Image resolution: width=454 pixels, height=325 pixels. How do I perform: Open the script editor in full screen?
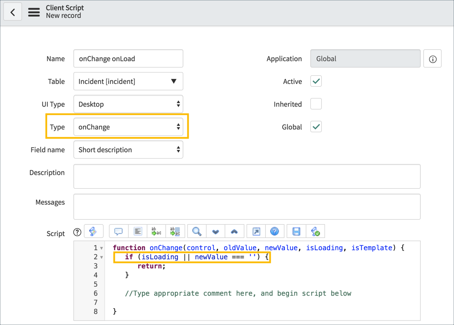coord(256,231)
